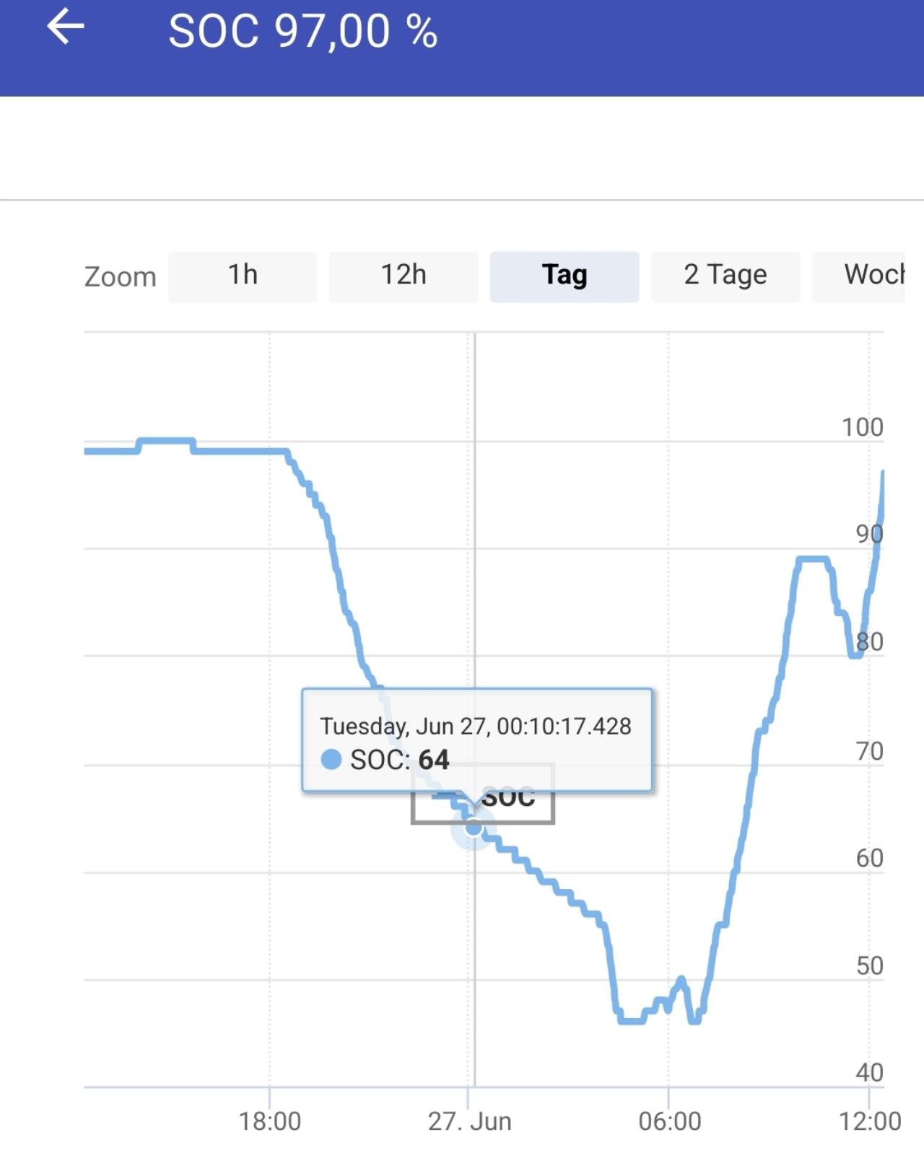Click the SOC 97,00 % header title
Viewport: 924px width, 1166px height.
303,32
